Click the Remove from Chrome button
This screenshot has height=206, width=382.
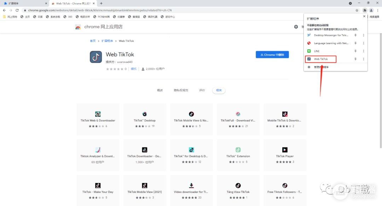point(272,55)
